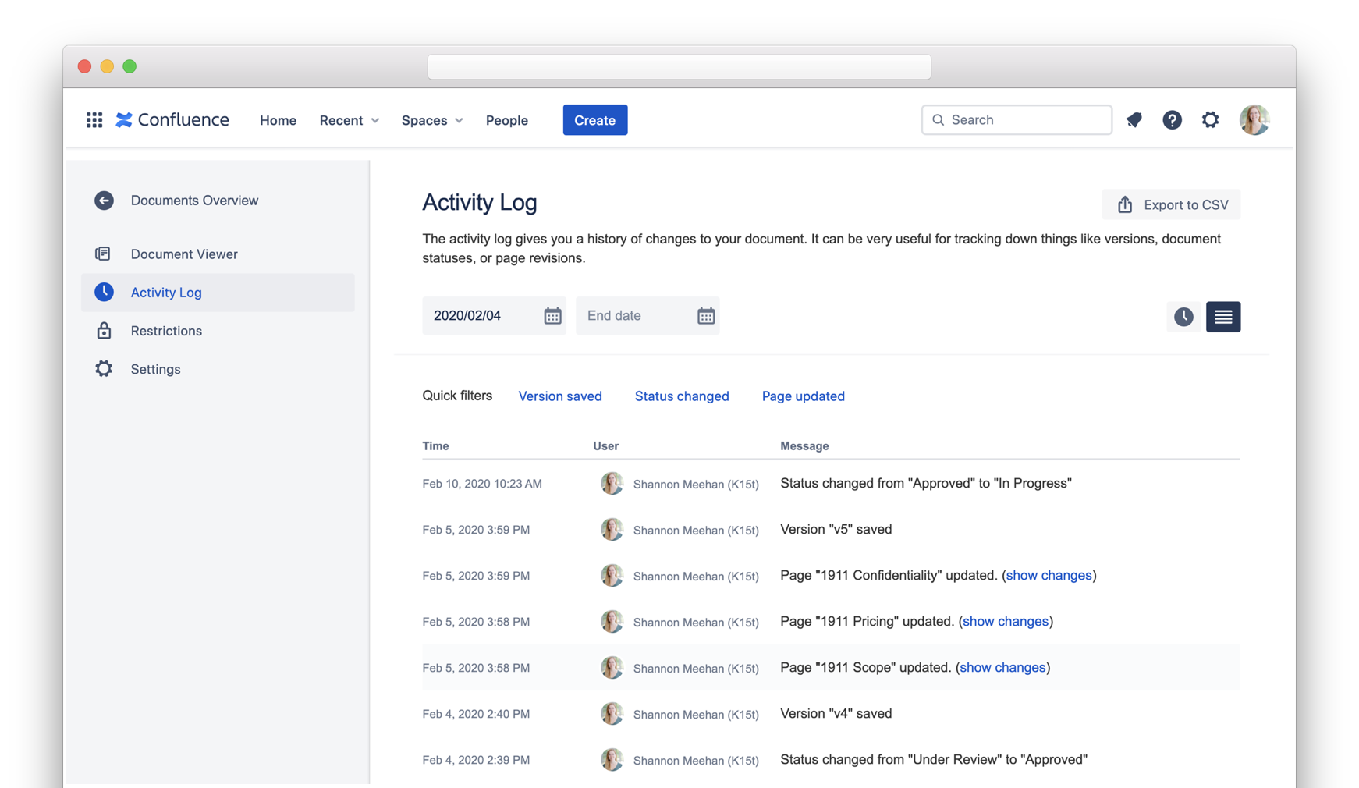Show changes for 1911 Confidentiality page

pos(1049,576)
